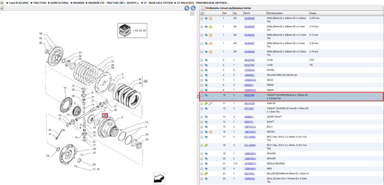Open breadcrumb 'AGRICULTURAL'

click(x=60, y=3)
